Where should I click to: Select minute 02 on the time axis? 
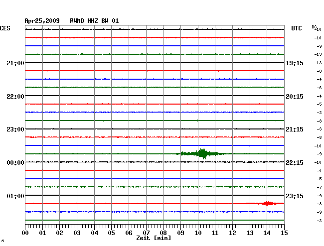tap(59, 233)
